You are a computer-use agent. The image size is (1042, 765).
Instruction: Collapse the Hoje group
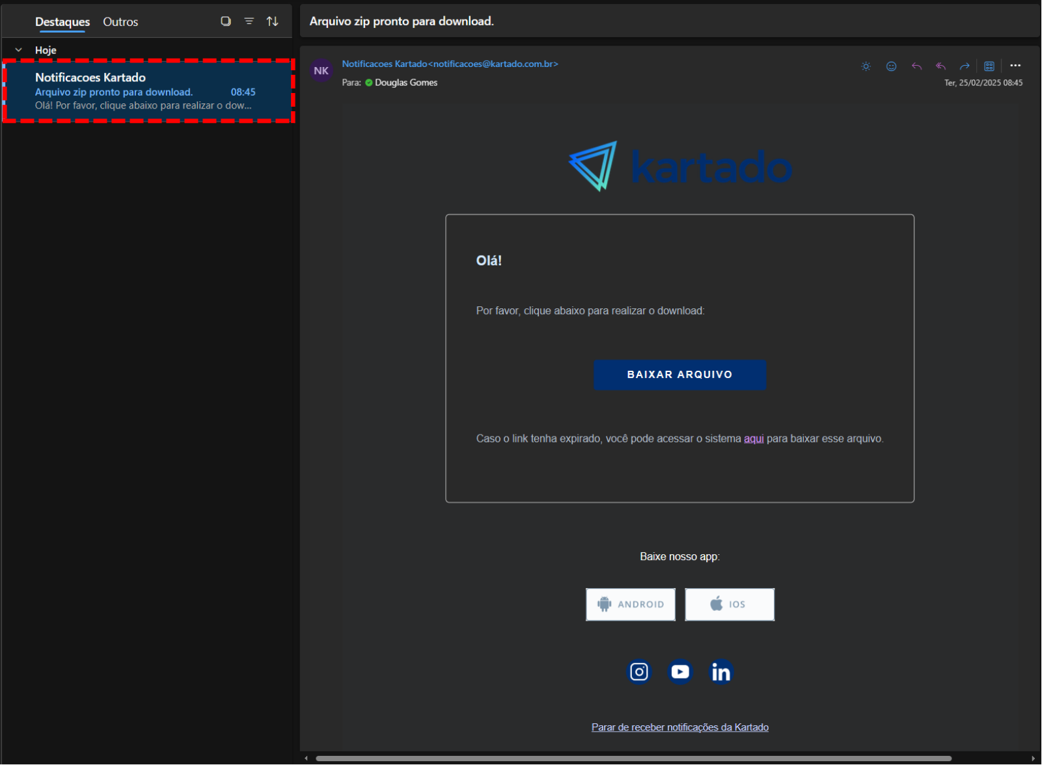tap(19, 50)
